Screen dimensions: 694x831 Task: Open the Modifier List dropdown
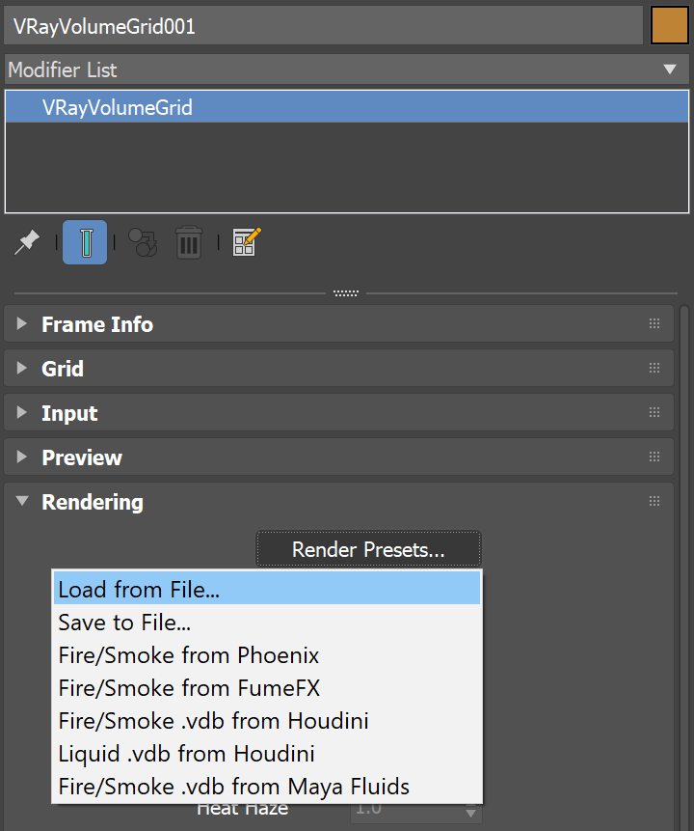[345, 69]
